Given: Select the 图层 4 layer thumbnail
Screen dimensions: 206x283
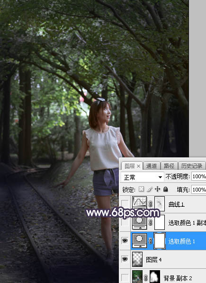Looking at the screenshot, I should coord(137,259).
